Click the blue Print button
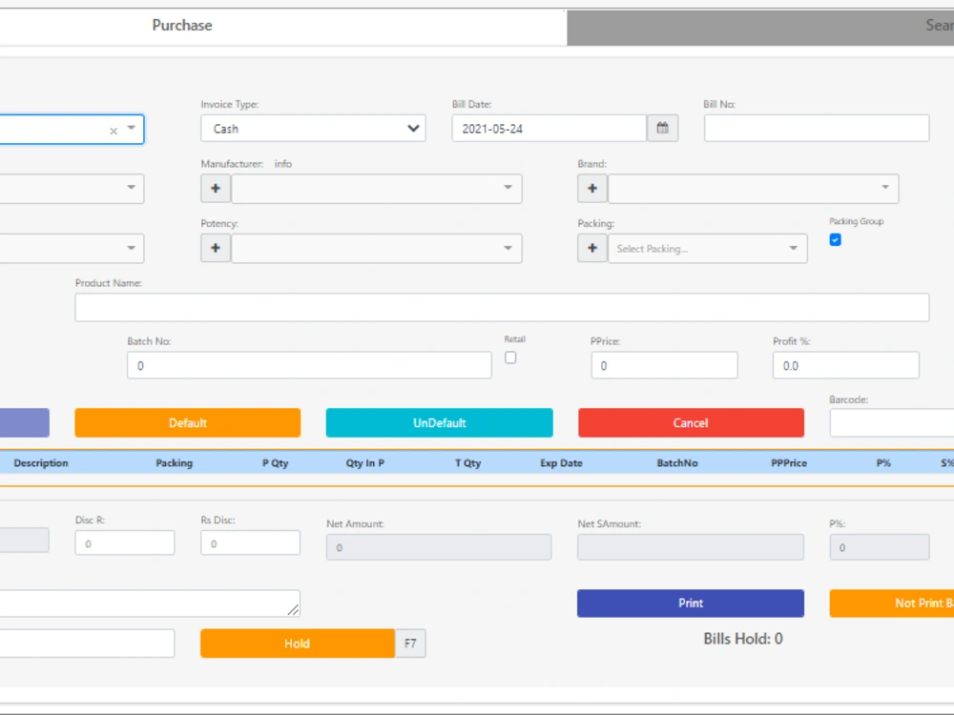The image size is (954, 715). coord(691,603)
